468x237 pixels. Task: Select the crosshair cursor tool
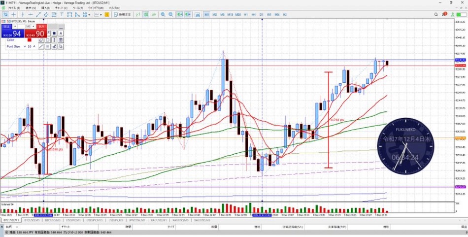[13, 15]
